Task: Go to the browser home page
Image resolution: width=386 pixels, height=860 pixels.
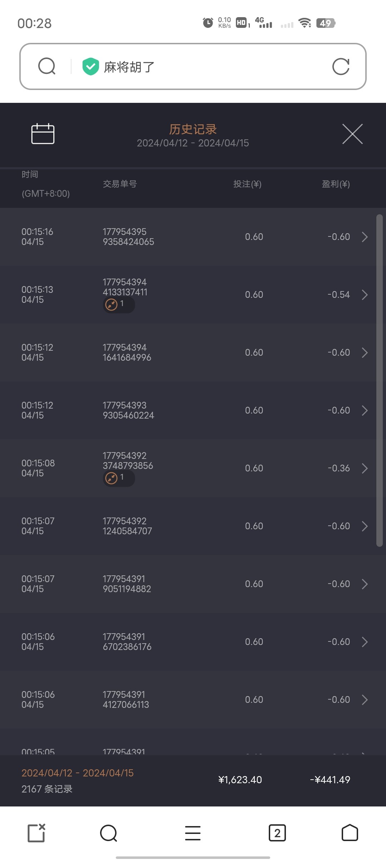Action: coord(350,833)
